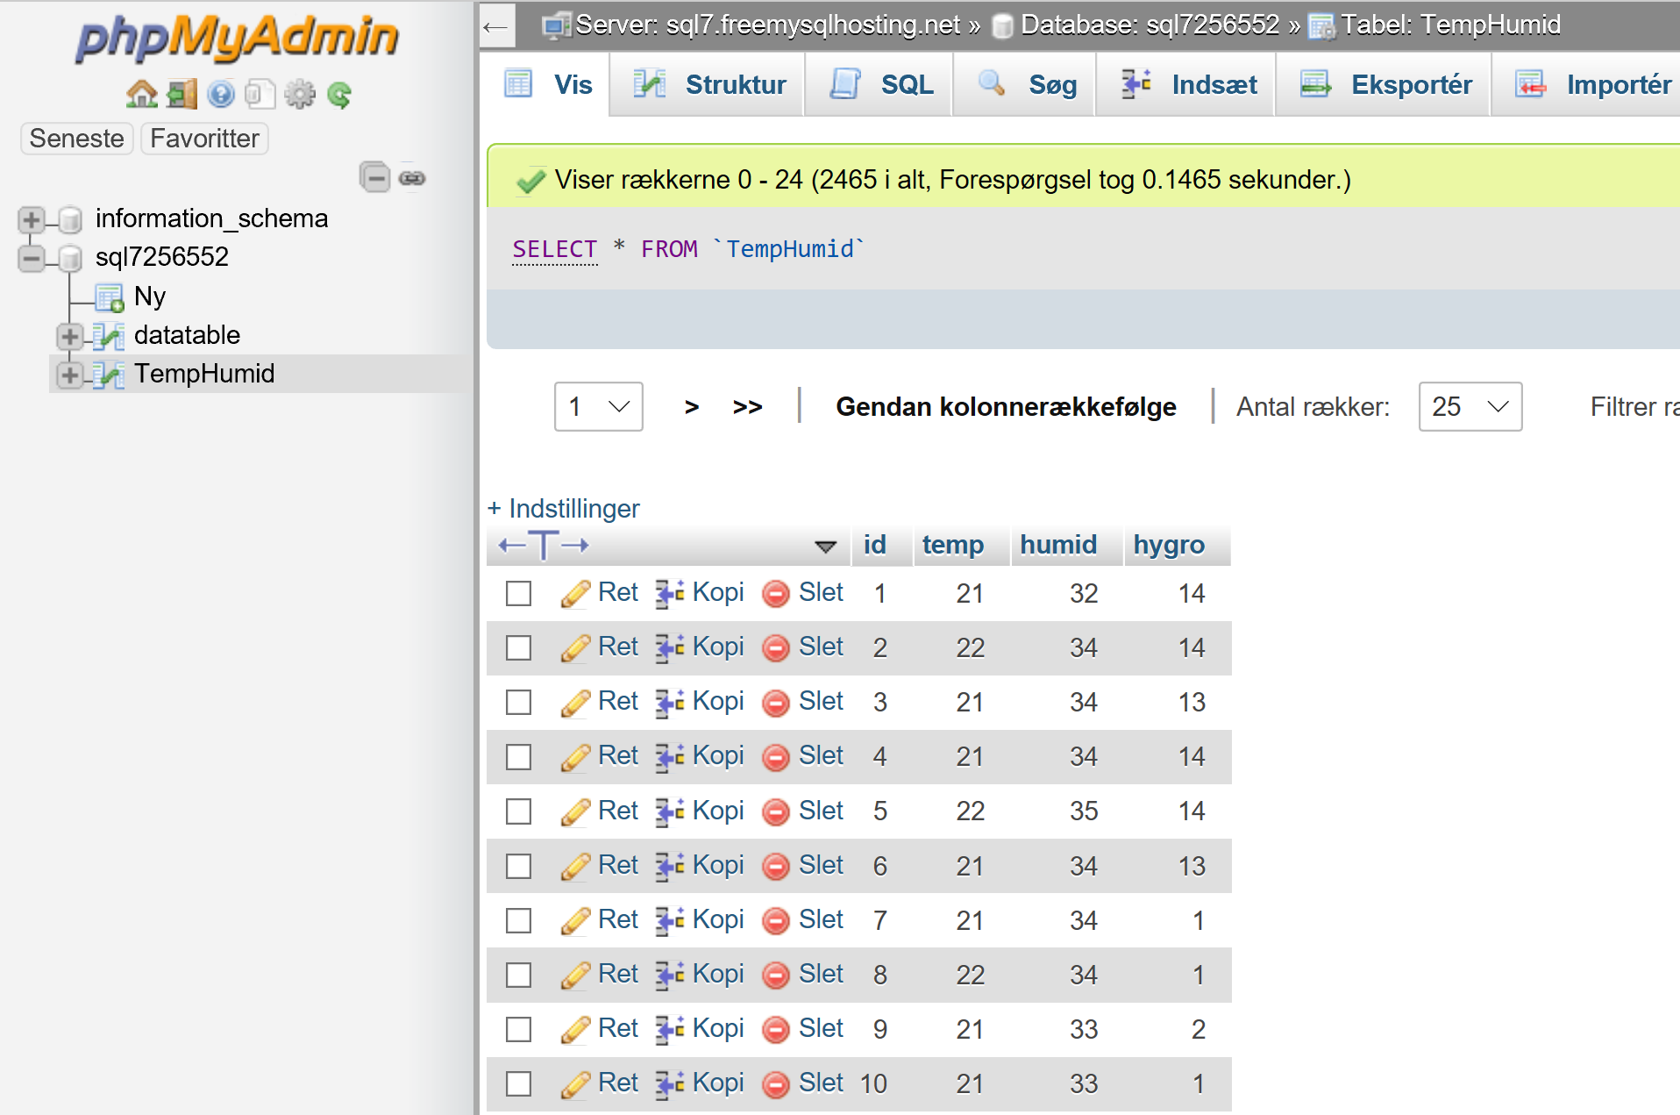Switch to the Struktur tab
Screen dimensions: 1680x1115
[709, 84]
